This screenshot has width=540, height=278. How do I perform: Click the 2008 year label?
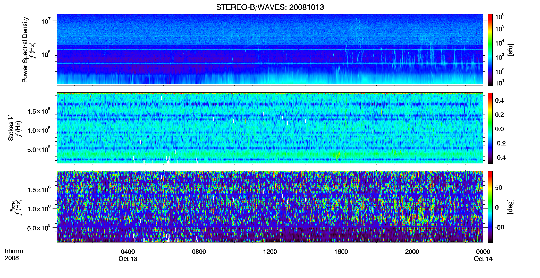click(12, 258)
